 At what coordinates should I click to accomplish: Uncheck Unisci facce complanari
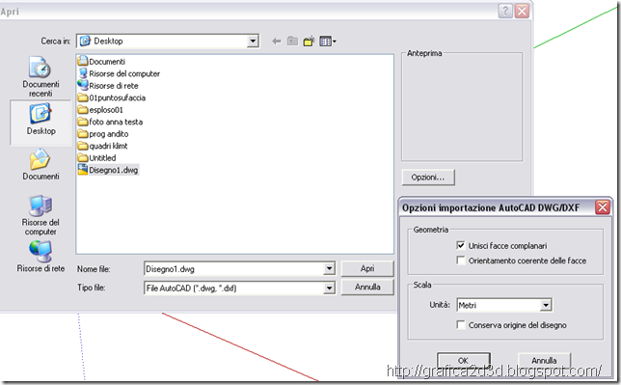461,245
